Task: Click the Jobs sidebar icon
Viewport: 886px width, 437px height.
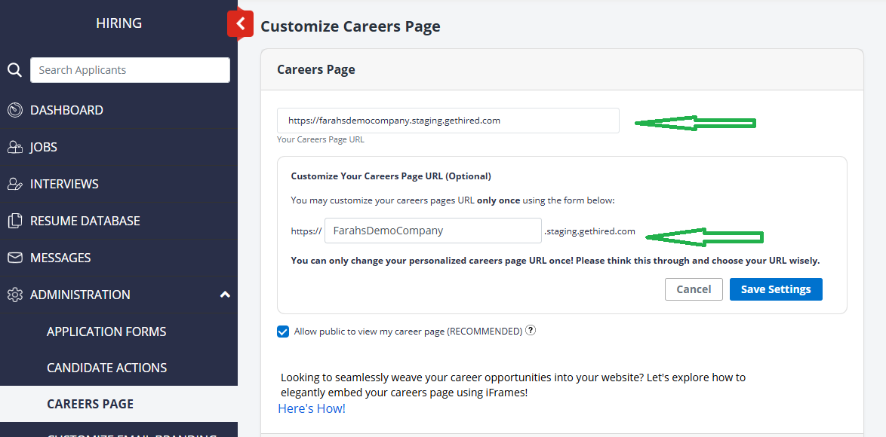Action: pyautogui.click(x=14, y=147)
